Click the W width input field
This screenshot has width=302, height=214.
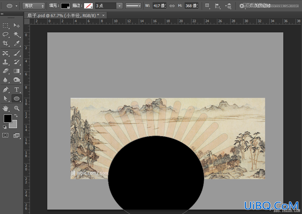tap(159, 6)
